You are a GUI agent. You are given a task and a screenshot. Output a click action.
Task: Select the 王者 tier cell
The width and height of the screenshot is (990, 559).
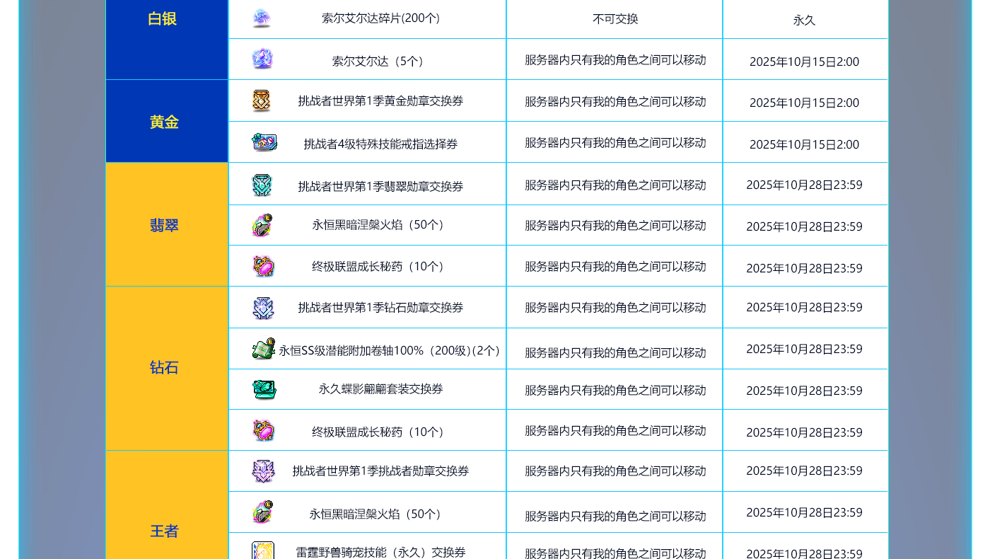coord(167,505)
